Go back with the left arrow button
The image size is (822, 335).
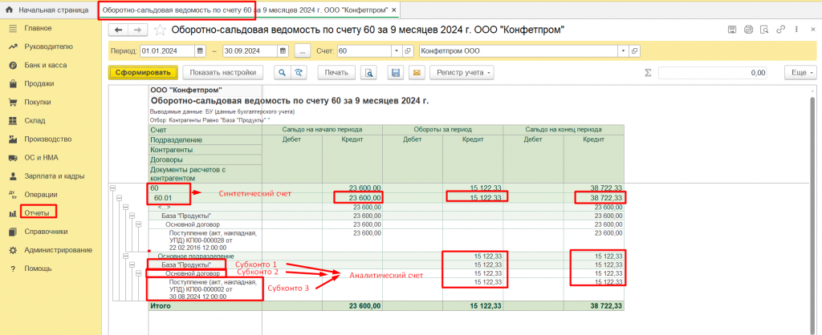pos(118,30)
